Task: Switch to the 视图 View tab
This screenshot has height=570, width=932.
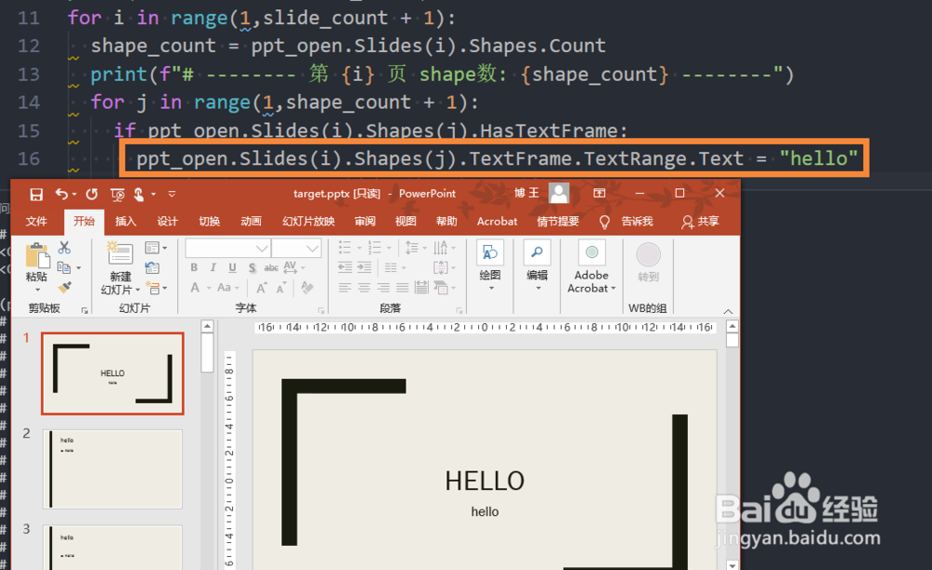Action: click(x=405, y=222)
